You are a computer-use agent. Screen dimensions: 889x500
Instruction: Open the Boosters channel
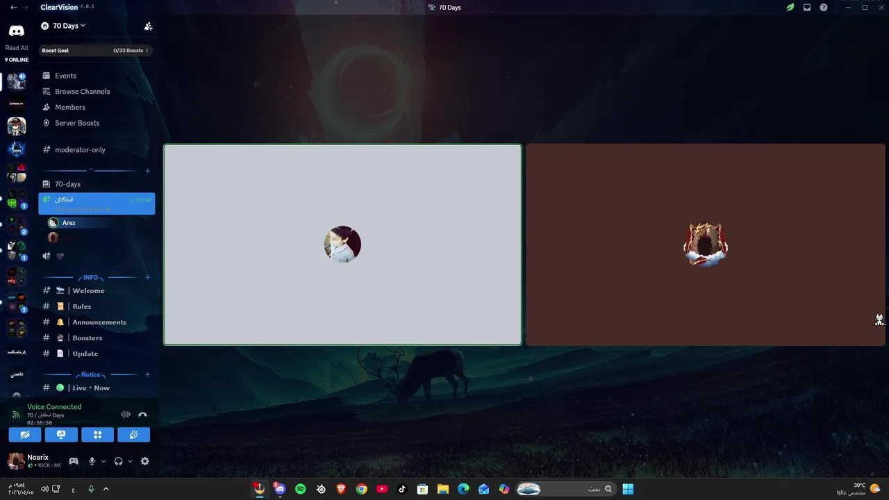(96, 337)
